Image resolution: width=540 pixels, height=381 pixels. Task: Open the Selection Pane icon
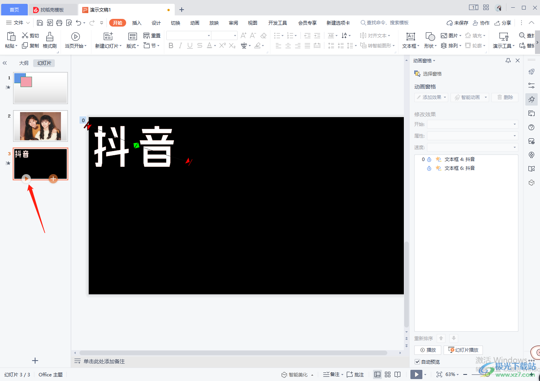click(x=417, y=74)
